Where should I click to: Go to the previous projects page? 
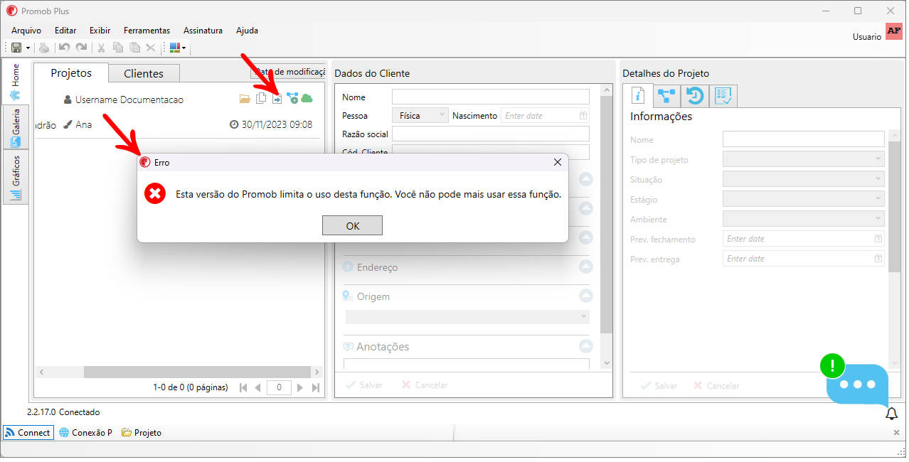click(258, 387)
